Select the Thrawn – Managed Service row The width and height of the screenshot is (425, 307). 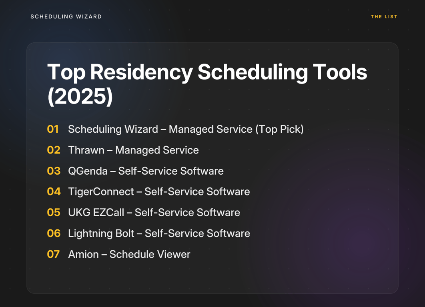click(123, 150)
